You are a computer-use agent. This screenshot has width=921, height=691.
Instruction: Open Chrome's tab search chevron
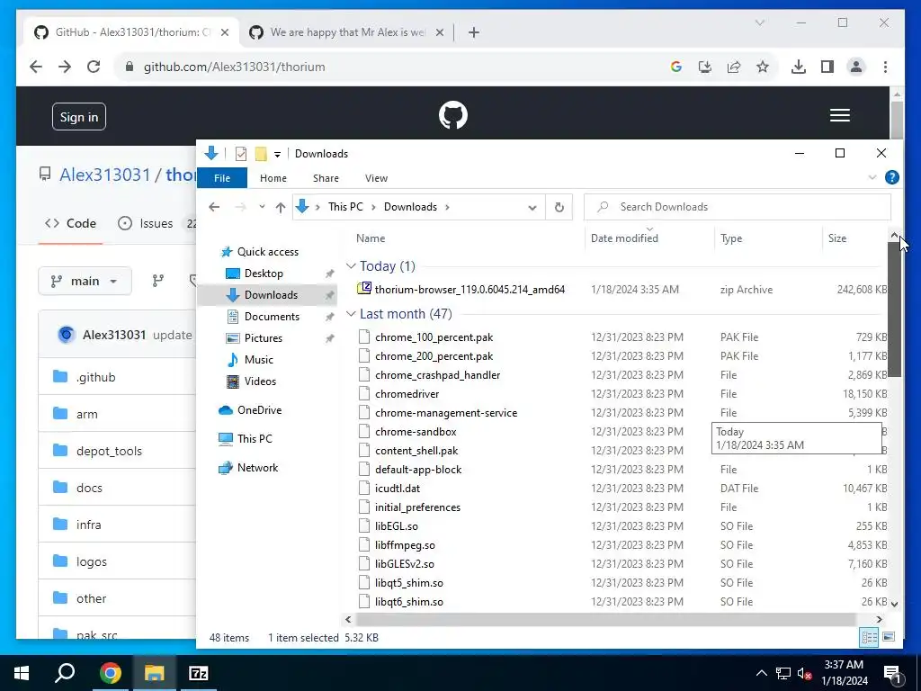(759, 22)
